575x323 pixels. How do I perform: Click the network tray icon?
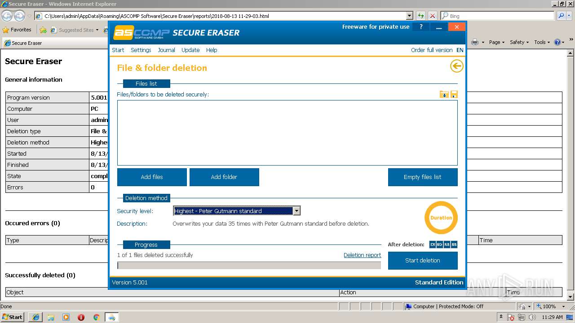point(522,317)
